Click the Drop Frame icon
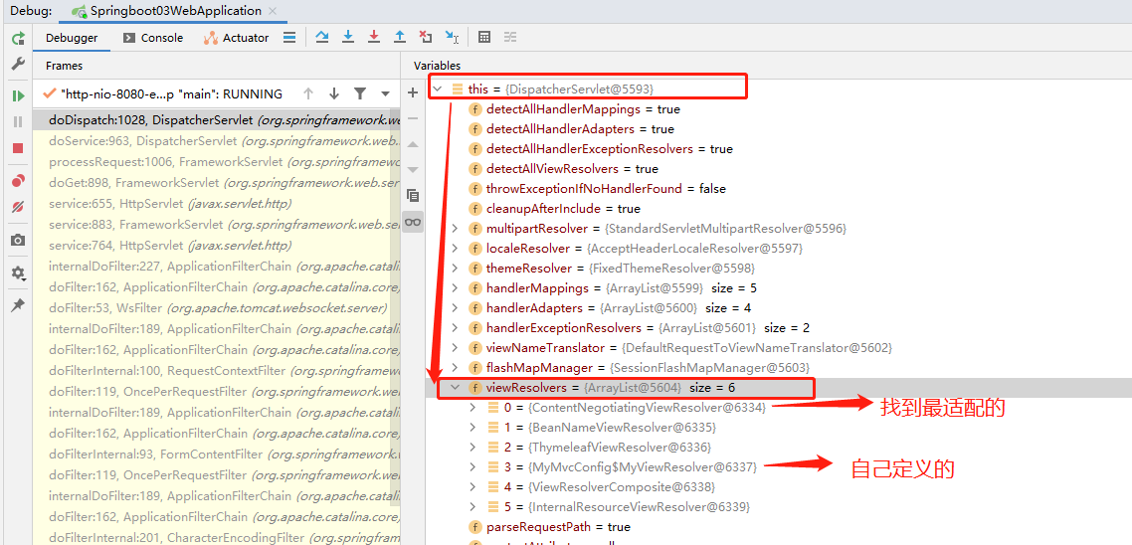Image resolution: width=1132 pixels, height=545 pixels. point(426,38)
